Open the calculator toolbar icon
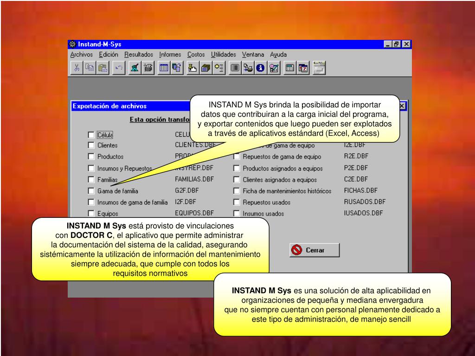475x356 pixels. tap(290, 68)
